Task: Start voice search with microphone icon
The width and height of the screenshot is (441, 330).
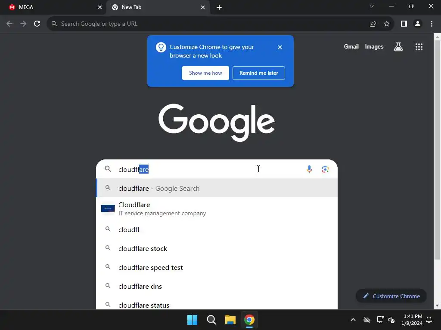Action: 309,169
